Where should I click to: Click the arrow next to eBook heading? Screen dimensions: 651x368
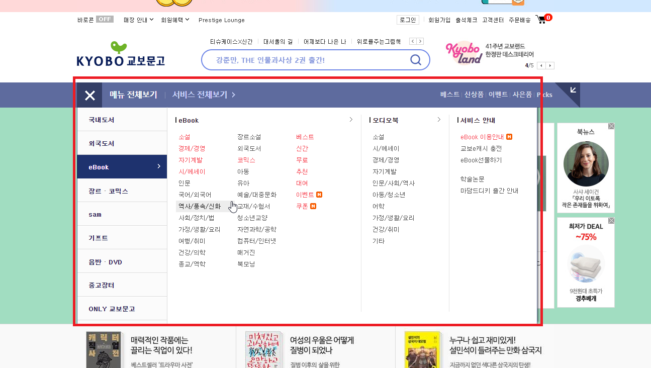coord(351,120)
